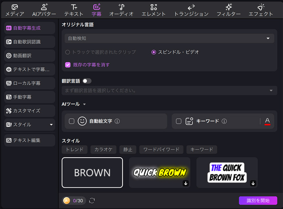The image size is (283, 209).
Task: Open the トランジション tab
Action: click(191, 10)
